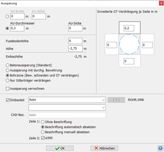The image size is (164, 152).
Task: Confirm with the OK button
Action: tap(60, 148)
